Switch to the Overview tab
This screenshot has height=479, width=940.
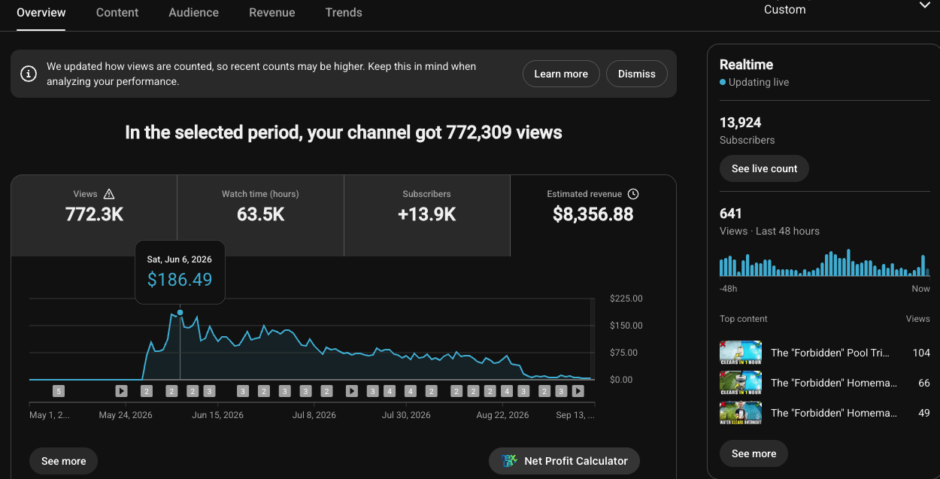[41, 13]
